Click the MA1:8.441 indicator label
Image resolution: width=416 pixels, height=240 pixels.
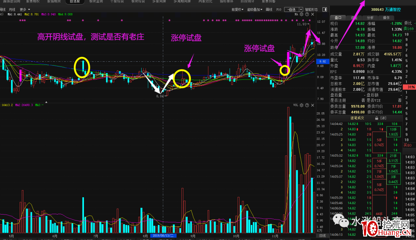15,14
